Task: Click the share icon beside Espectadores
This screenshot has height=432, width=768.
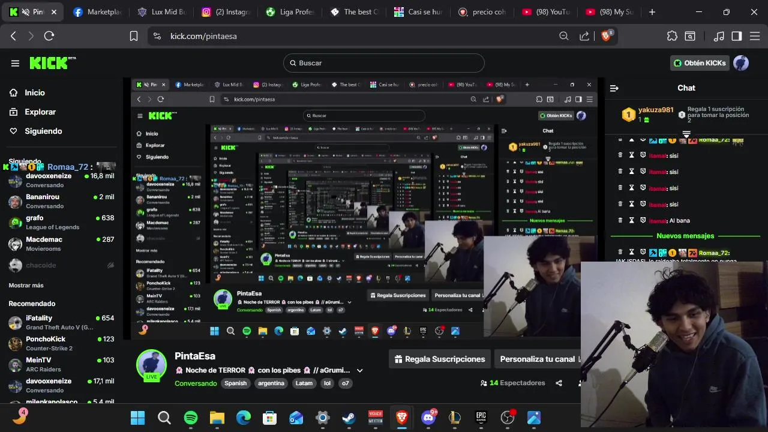Action: [559, 383]
